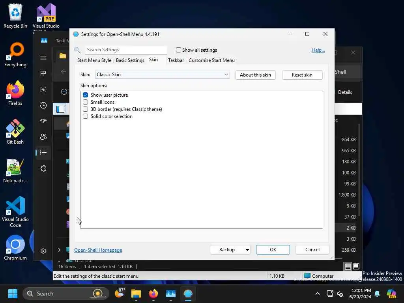
Task: Open Task Manager Services puzzle sidebar icon
Action: point(43,168)
